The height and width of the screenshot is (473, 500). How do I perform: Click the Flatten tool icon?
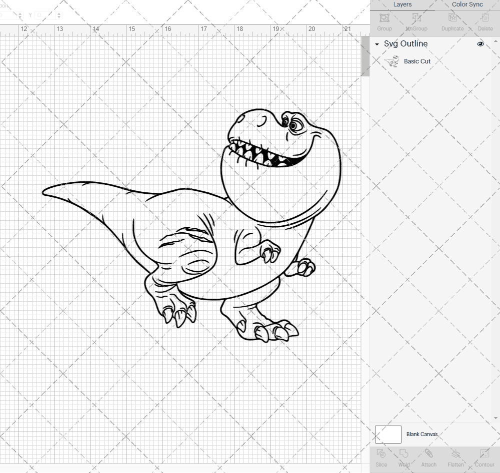455,454
